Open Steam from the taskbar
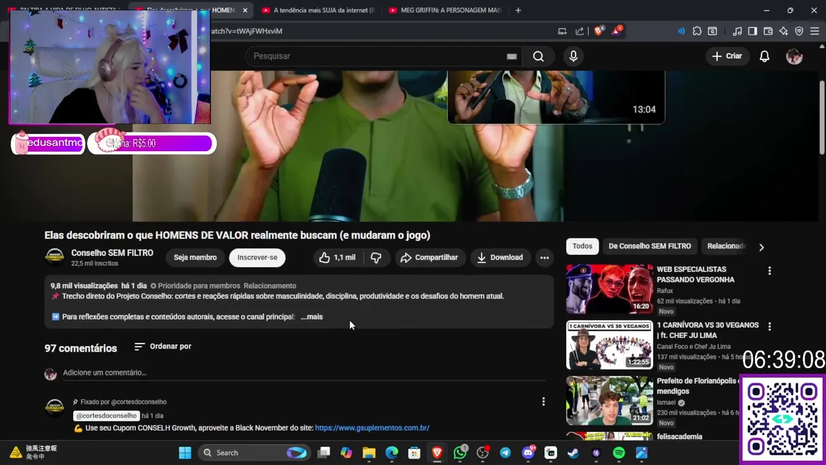826x465 pixels. (573, 453)
